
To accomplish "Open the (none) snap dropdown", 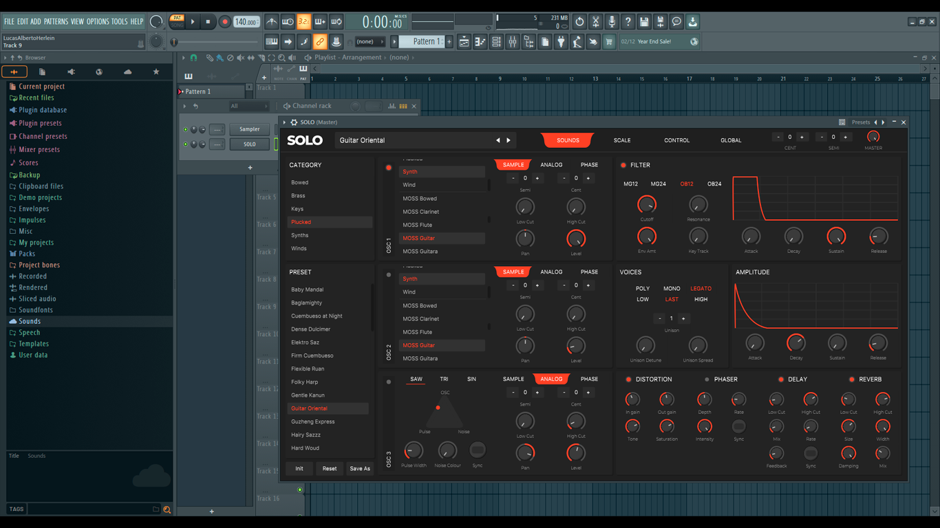I will (x=370, y=42).
